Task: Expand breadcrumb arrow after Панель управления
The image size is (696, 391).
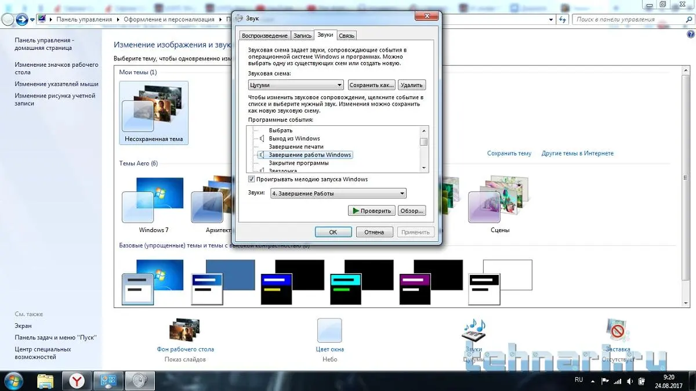Action: click(x=118, y=19)
